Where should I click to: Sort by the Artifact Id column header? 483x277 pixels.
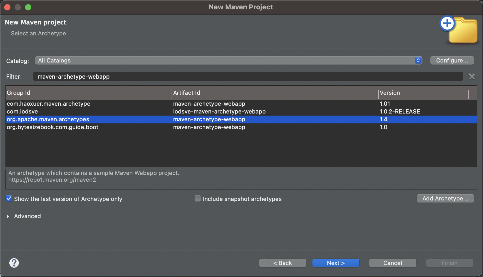coord(275,93)
